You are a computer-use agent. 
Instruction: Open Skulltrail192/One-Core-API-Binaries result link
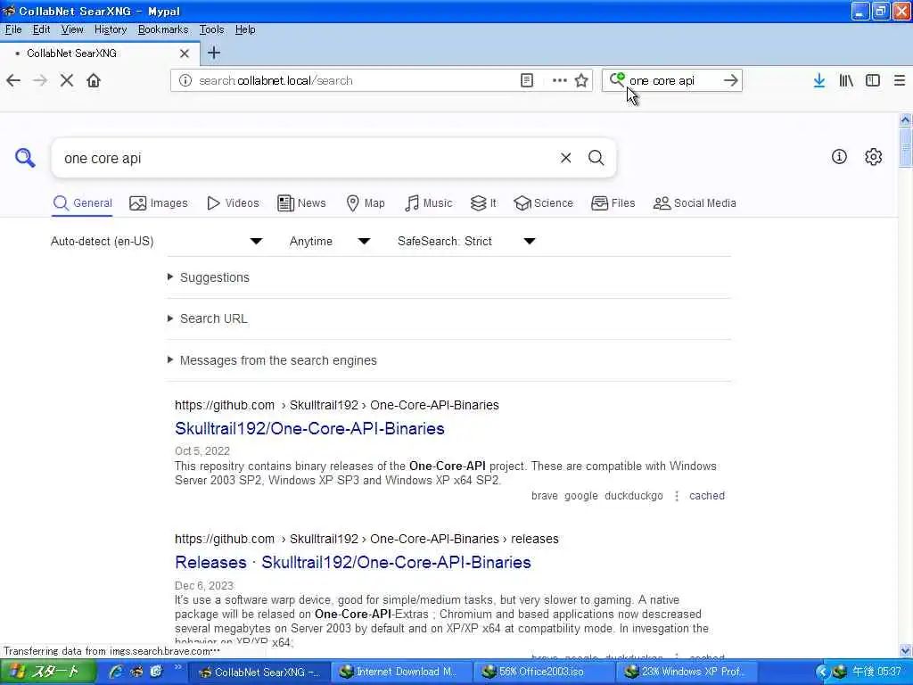point(309,428)
